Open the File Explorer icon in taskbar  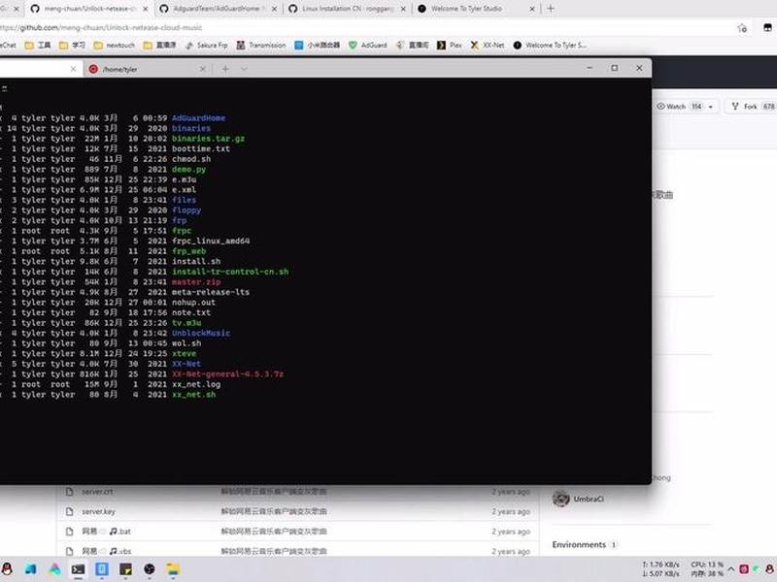click(x=173, y=569)
